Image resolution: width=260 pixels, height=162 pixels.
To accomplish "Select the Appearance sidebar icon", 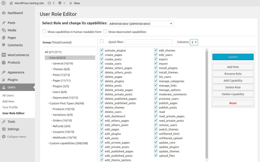I will click(x=4, y=72).
